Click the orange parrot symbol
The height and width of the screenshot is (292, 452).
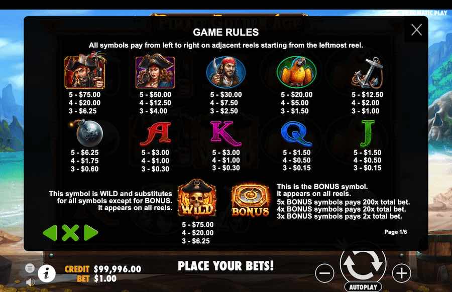pyautogui.click(x=297, y=72)
